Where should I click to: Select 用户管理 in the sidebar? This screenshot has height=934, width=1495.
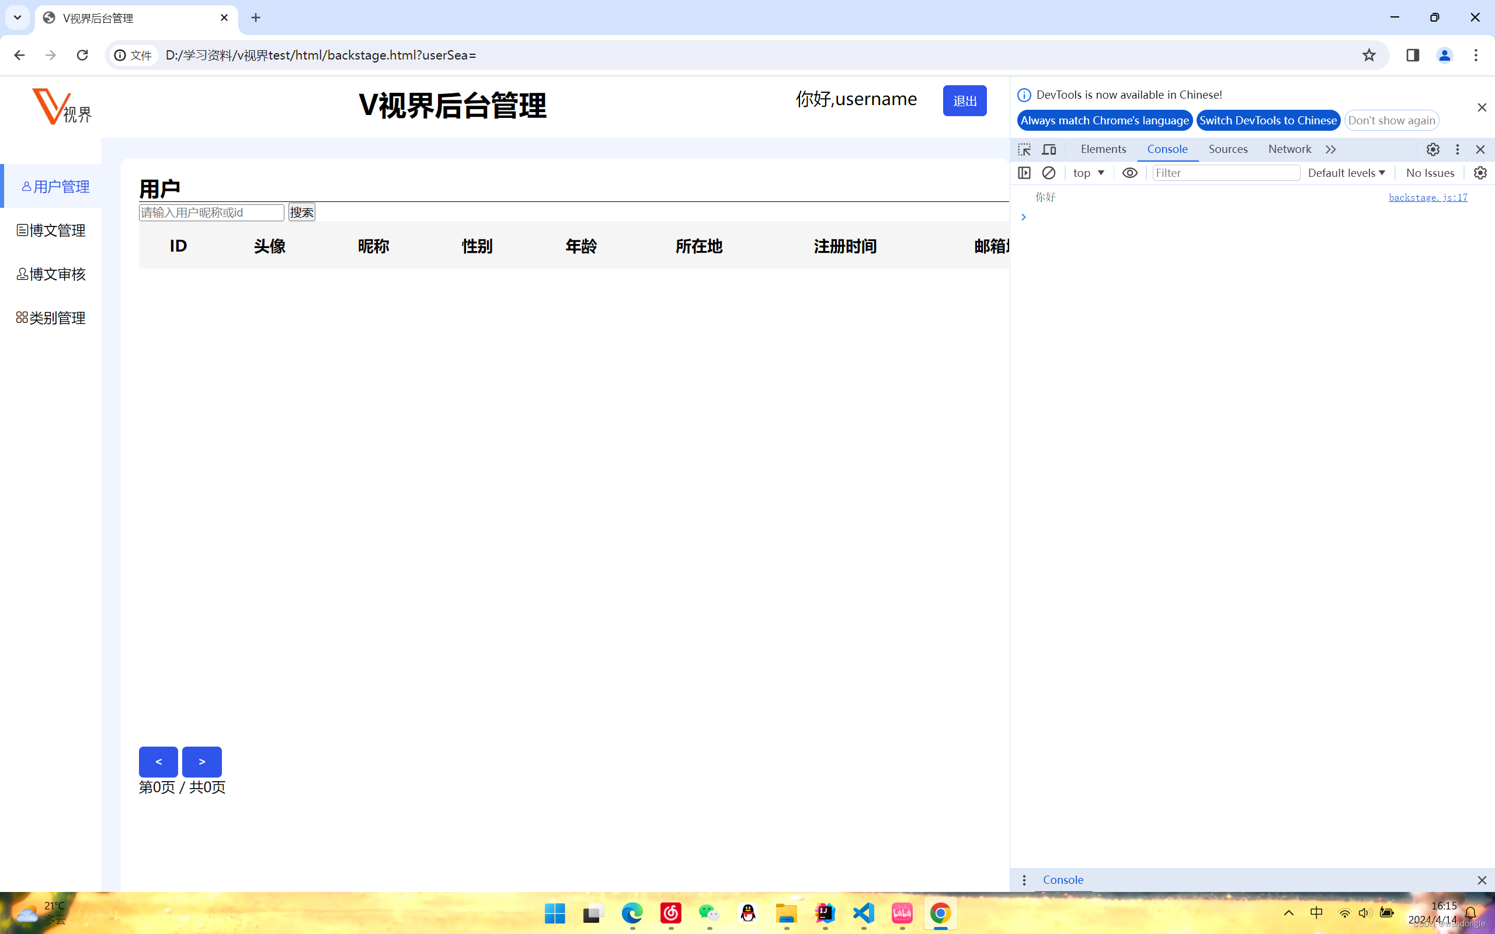pos(55,186)
